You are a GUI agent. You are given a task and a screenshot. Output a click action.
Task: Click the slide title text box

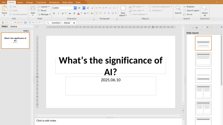pos(111,66)
